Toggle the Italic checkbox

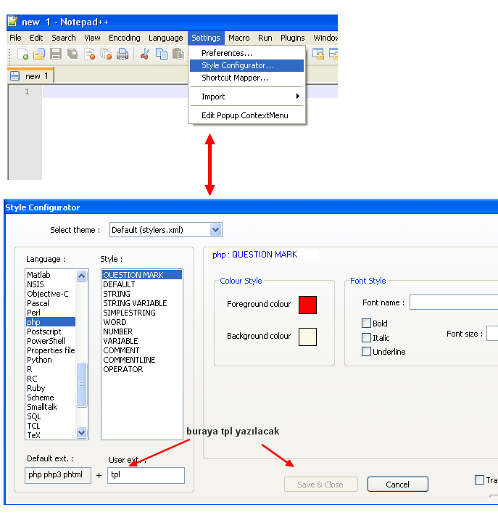367,338
